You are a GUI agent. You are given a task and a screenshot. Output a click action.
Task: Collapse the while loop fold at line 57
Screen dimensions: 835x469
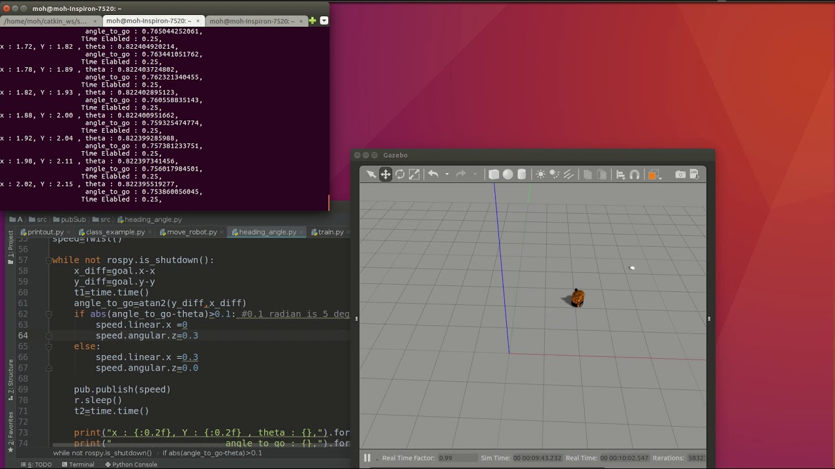point(48,261)
